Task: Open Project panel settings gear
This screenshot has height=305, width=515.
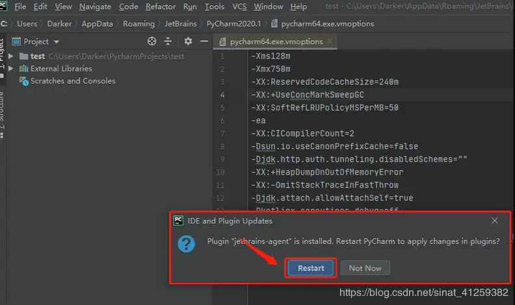Action: point(188,41)
